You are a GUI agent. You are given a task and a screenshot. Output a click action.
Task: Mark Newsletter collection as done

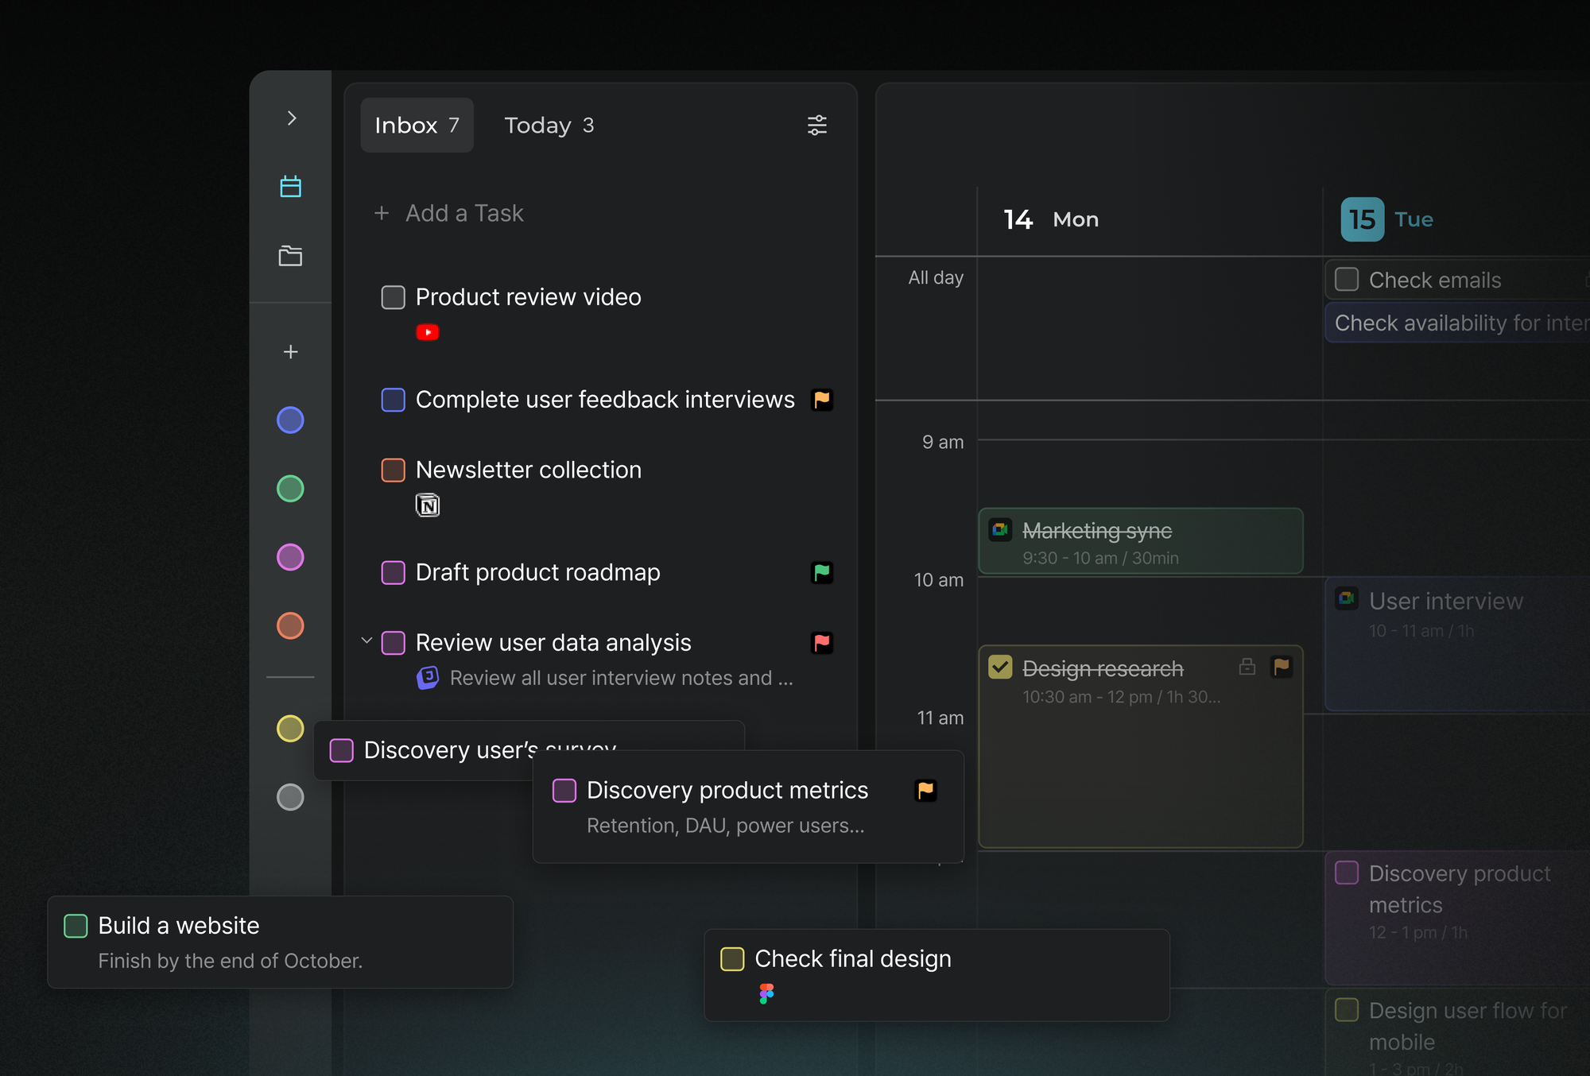pos(393,470)
